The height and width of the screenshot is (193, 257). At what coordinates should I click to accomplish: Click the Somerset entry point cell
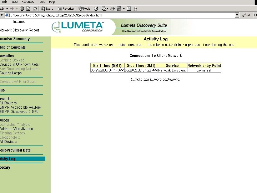coord(204,70)
